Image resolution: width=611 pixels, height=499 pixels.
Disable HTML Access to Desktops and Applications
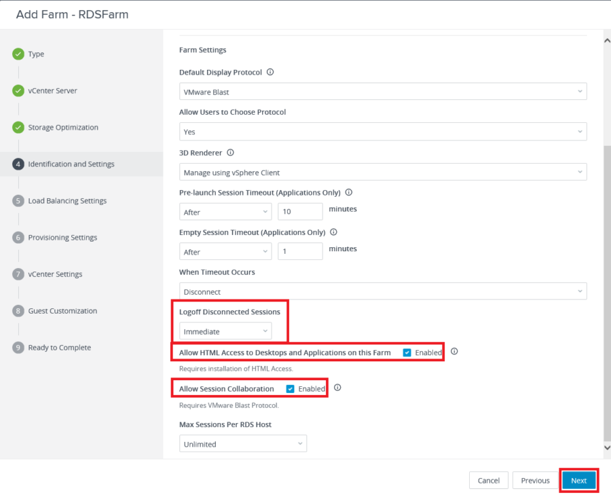click(x=407, y=352)
